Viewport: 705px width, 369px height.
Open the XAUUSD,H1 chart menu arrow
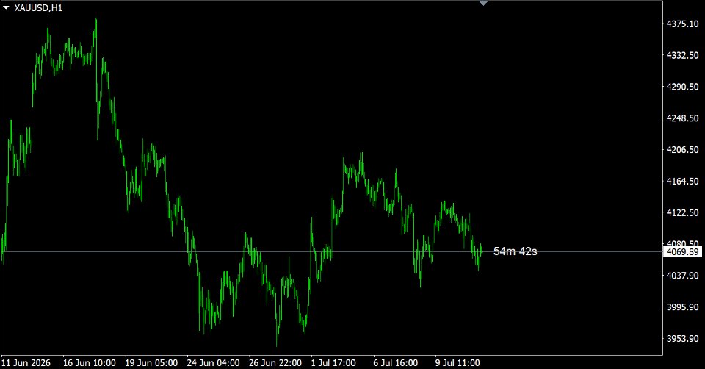pyautogui.click(x=6, y=7)
